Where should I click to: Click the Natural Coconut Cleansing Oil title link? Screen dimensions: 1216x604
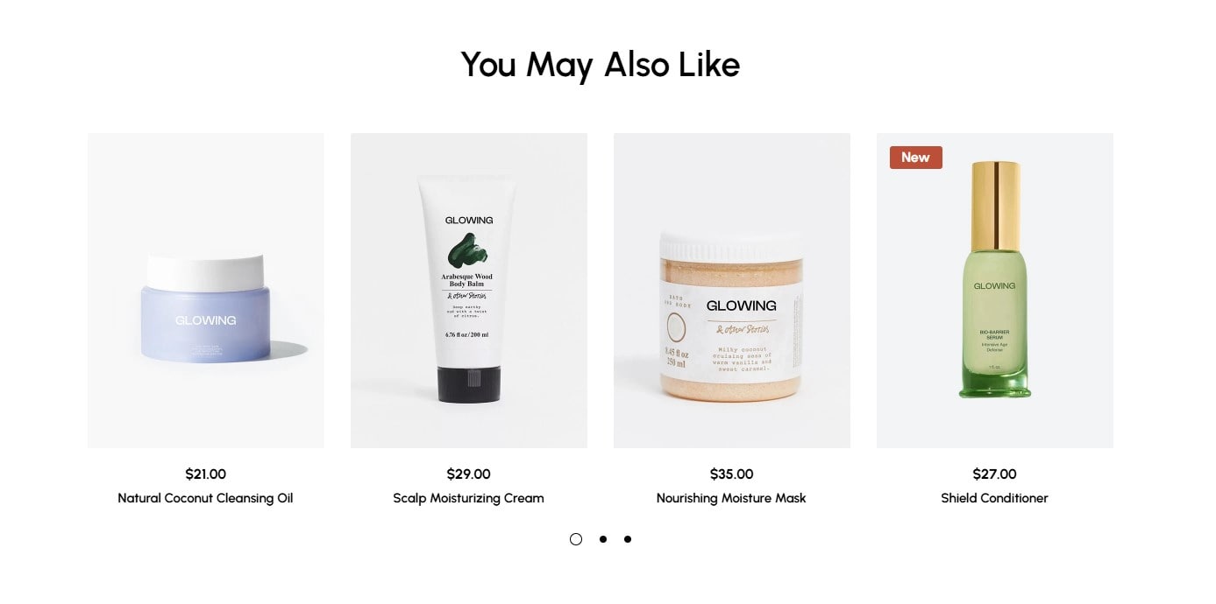205,498
